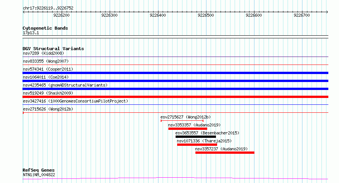Open variant nsv574341 (Cooper2011) label
This screenshot has width=339, height=183.
48,69
